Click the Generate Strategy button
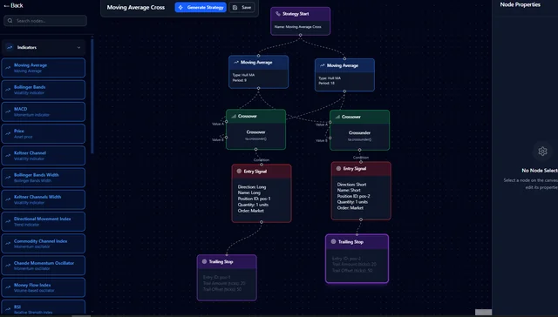Viewport: 558px width, 317px height. (x=201, y=7)
